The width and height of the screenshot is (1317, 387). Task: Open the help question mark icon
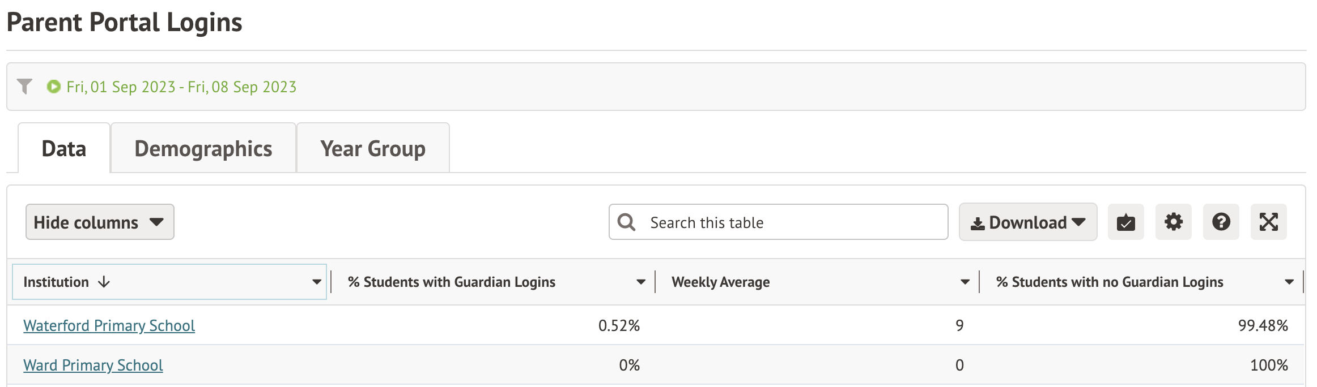[x=1221, y=222]
